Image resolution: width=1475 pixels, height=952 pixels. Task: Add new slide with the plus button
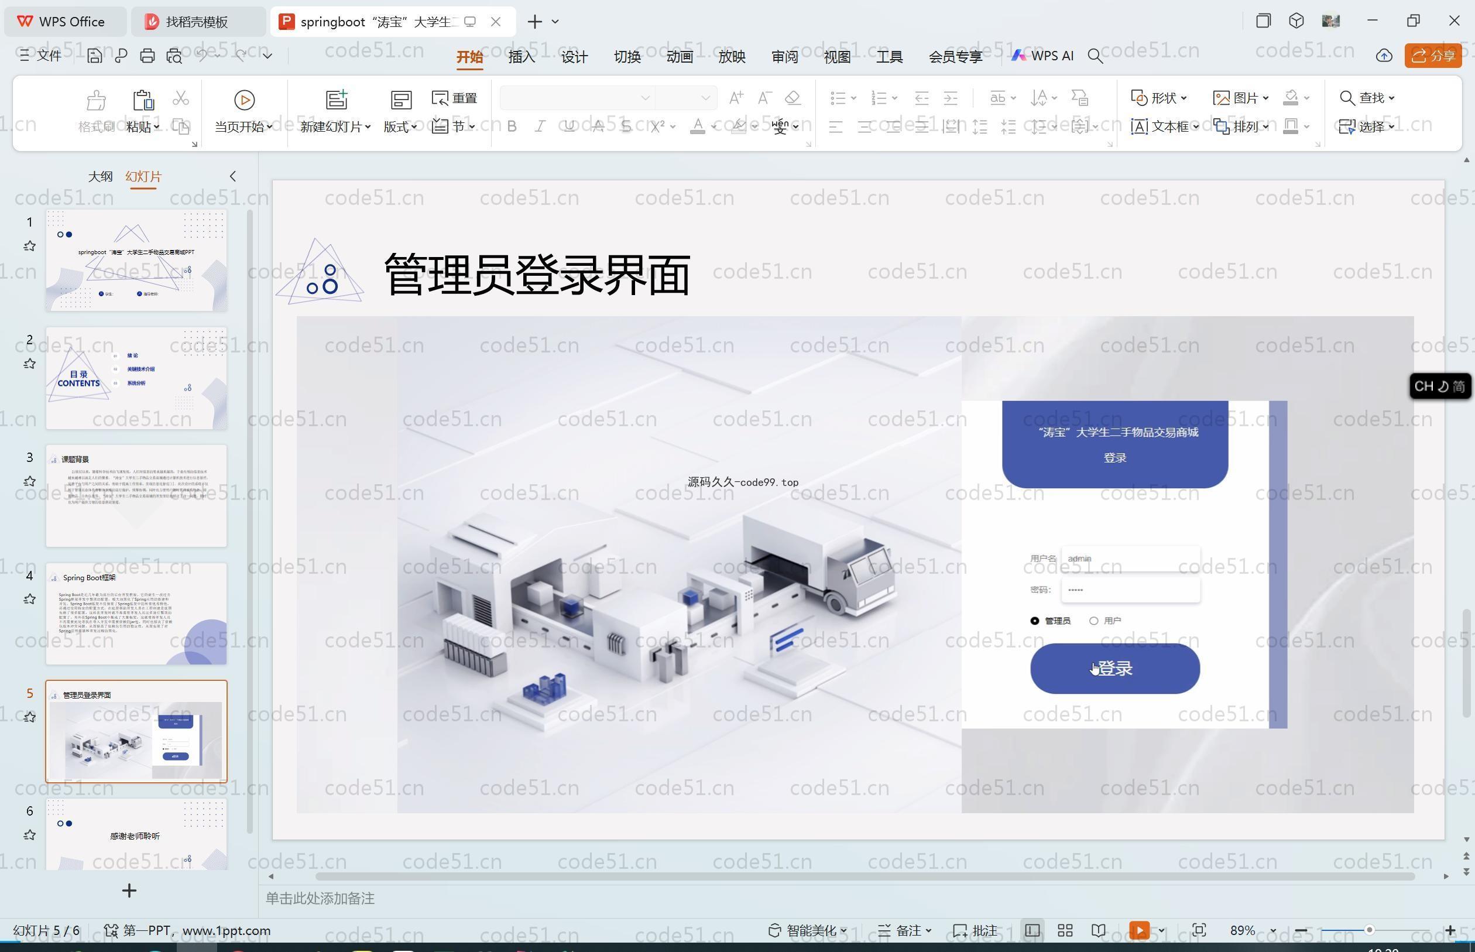pyautogui.click(x=129, y=891)
